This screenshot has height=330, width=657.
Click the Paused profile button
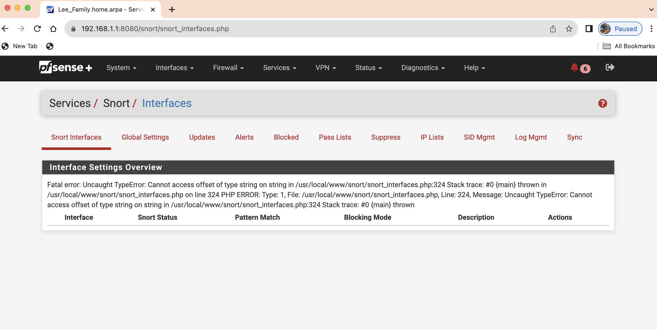point(620,29)
